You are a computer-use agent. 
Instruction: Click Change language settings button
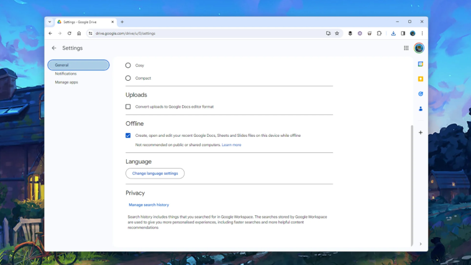click(155, 174)
